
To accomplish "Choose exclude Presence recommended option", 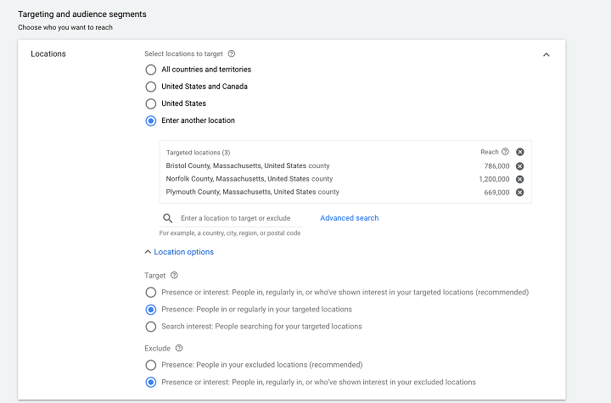I will pyautogui.click(x=151, y=365).
